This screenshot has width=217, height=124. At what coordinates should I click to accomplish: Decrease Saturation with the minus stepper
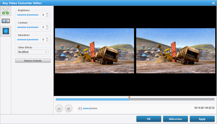pos(47,40)
